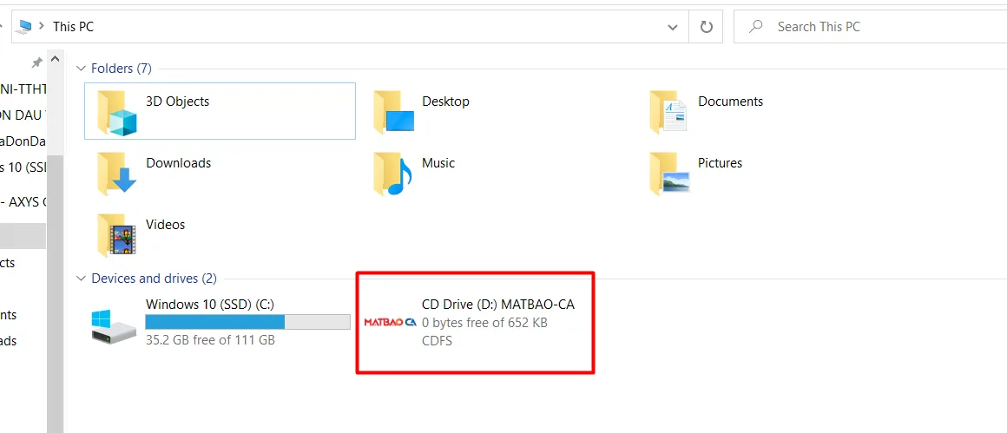Select the '3D Objects' label
Screen dimensions: 1007x433
pos(178,102)
